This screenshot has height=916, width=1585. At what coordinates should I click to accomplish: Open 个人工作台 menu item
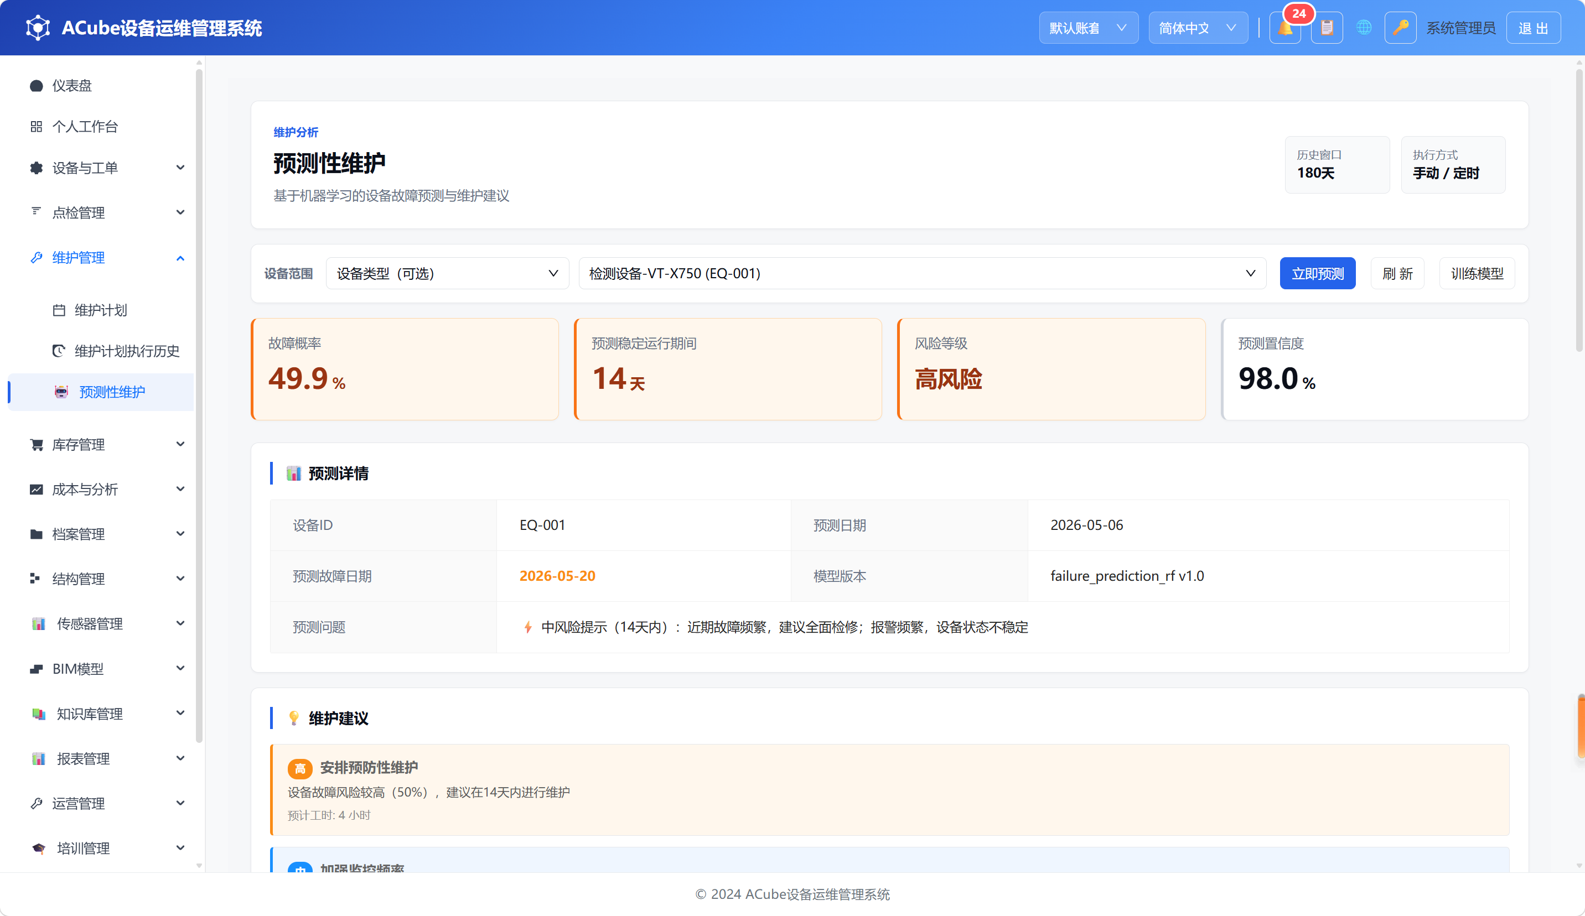(101, 126)
